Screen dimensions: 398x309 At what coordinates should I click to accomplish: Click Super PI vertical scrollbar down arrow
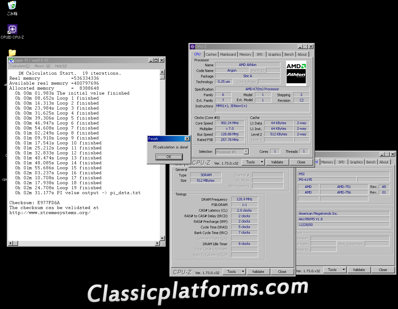(x=162, y=238)
